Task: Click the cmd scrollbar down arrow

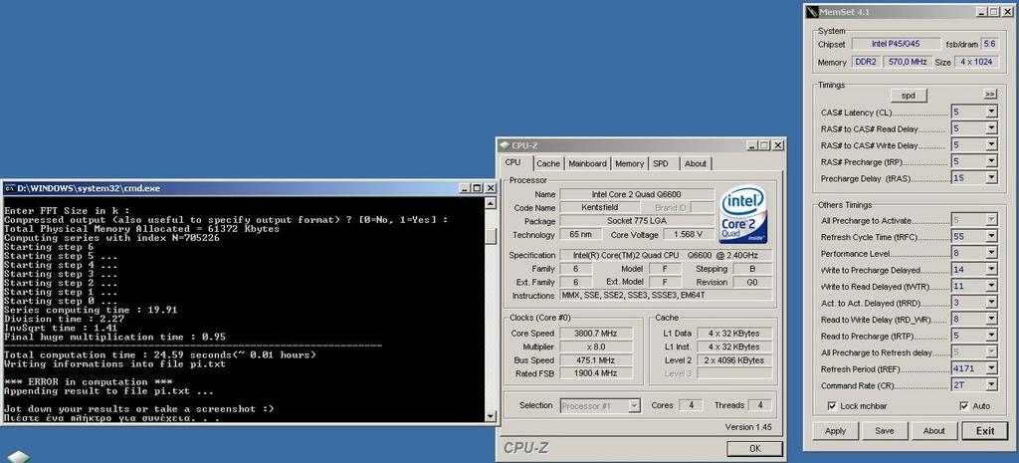Action: tap(491, 415)
